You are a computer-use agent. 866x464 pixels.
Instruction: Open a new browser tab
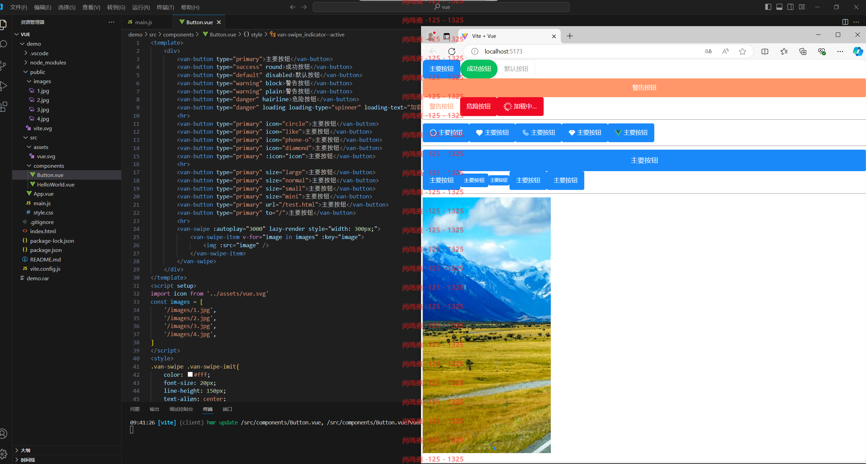[x=570, y=36]
